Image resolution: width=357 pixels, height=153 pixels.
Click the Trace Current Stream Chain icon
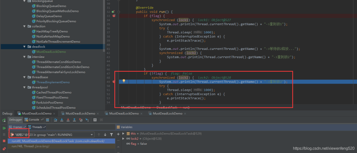[x=101, y=120]
